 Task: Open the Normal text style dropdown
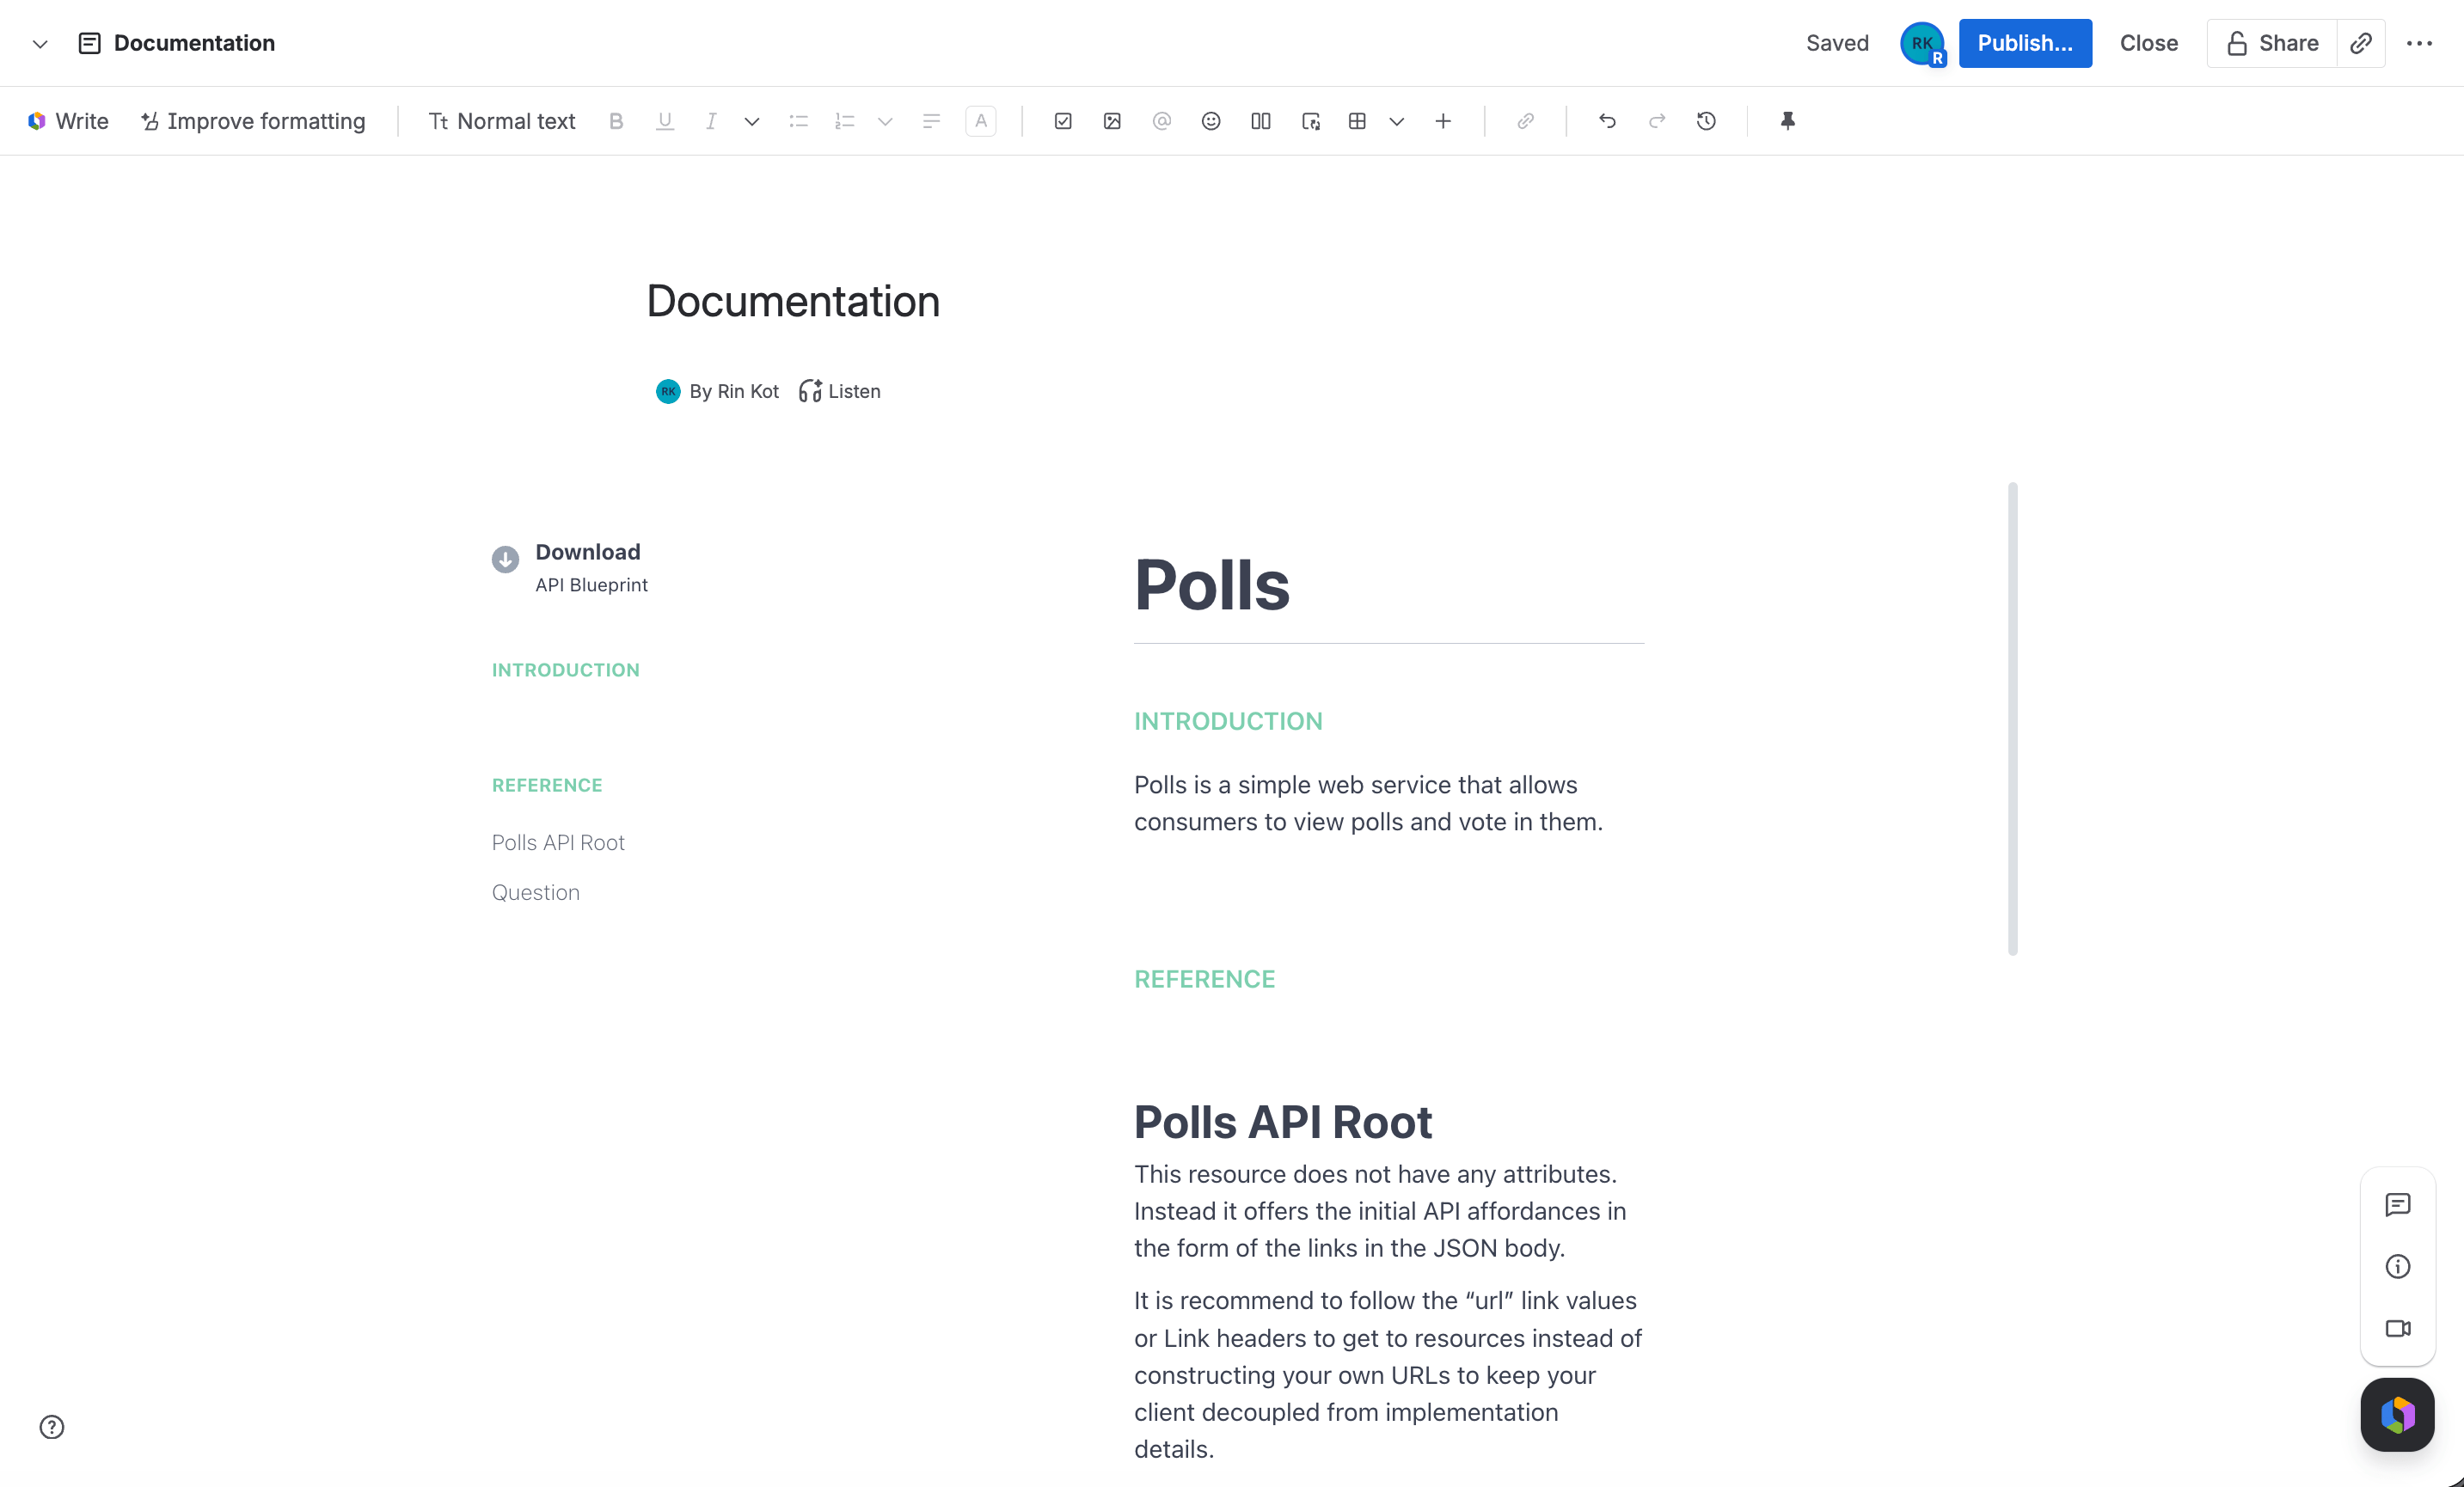pos(502,121)
